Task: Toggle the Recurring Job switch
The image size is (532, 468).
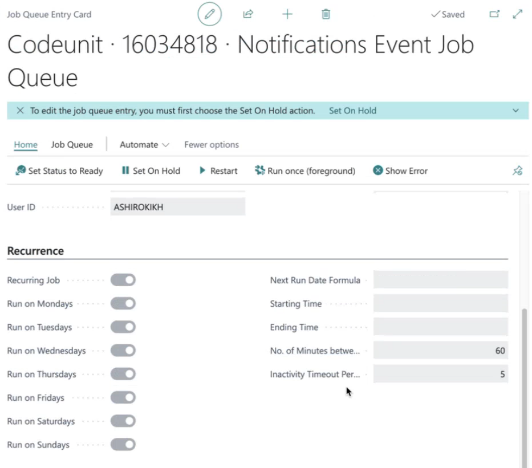Action: [123, 280]
